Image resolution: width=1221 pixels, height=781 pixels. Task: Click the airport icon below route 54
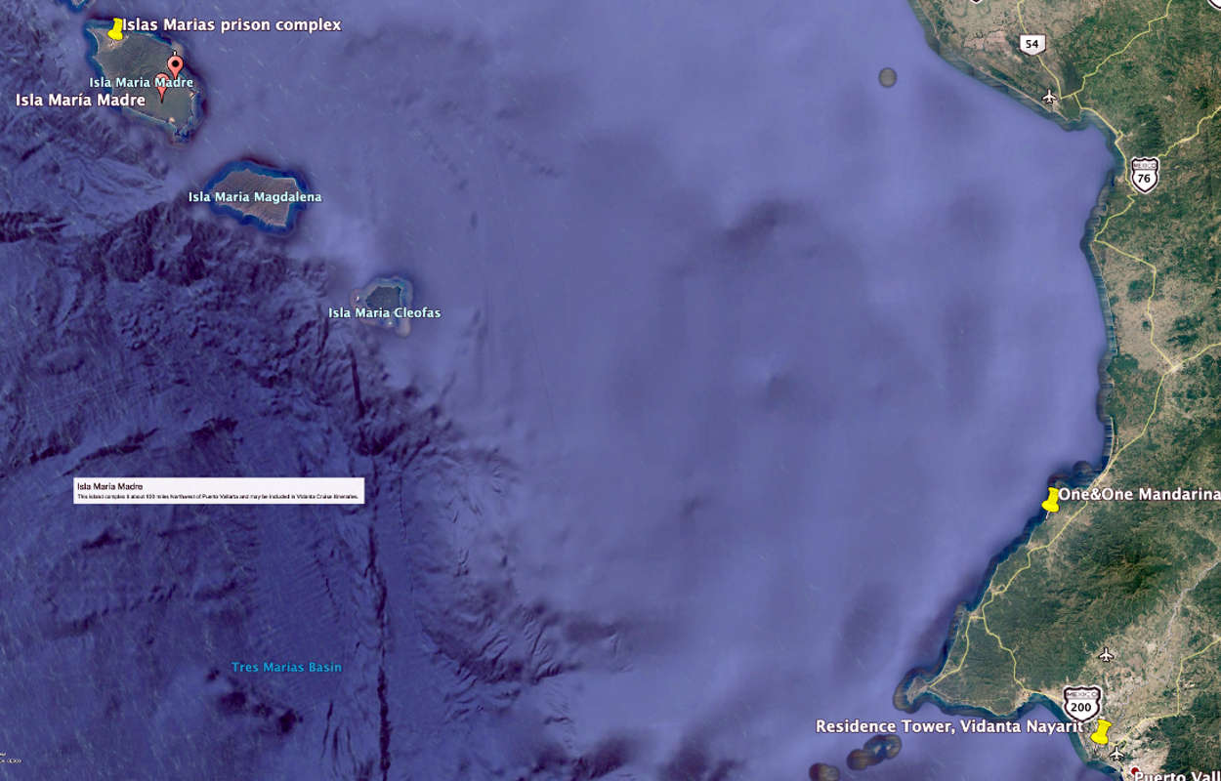(x=1049, y=97)
